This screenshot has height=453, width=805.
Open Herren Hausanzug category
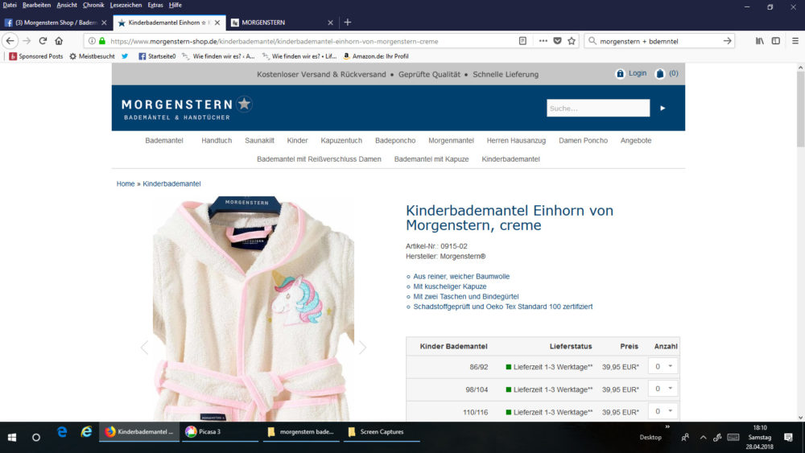pos(516,141)
